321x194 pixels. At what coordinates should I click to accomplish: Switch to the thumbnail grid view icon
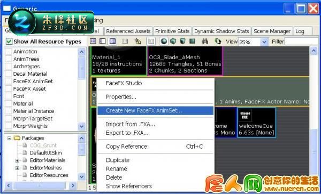112,42
